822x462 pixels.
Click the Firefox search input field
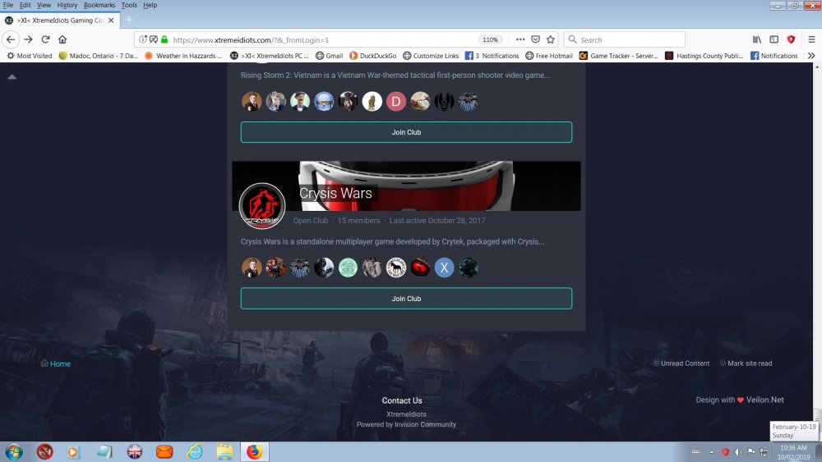(629, 39)
